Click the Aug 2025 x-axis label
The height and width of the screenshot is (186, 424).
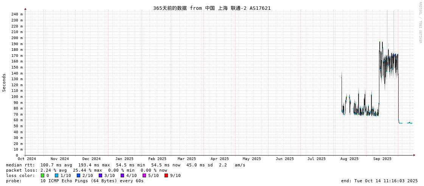pos(349,159)
